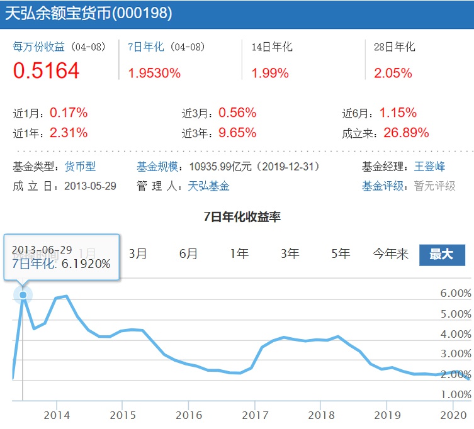Screen dimensions: 474x429
Task: Click the 近6月 1.15% value
Action: (x=398, y=113)
